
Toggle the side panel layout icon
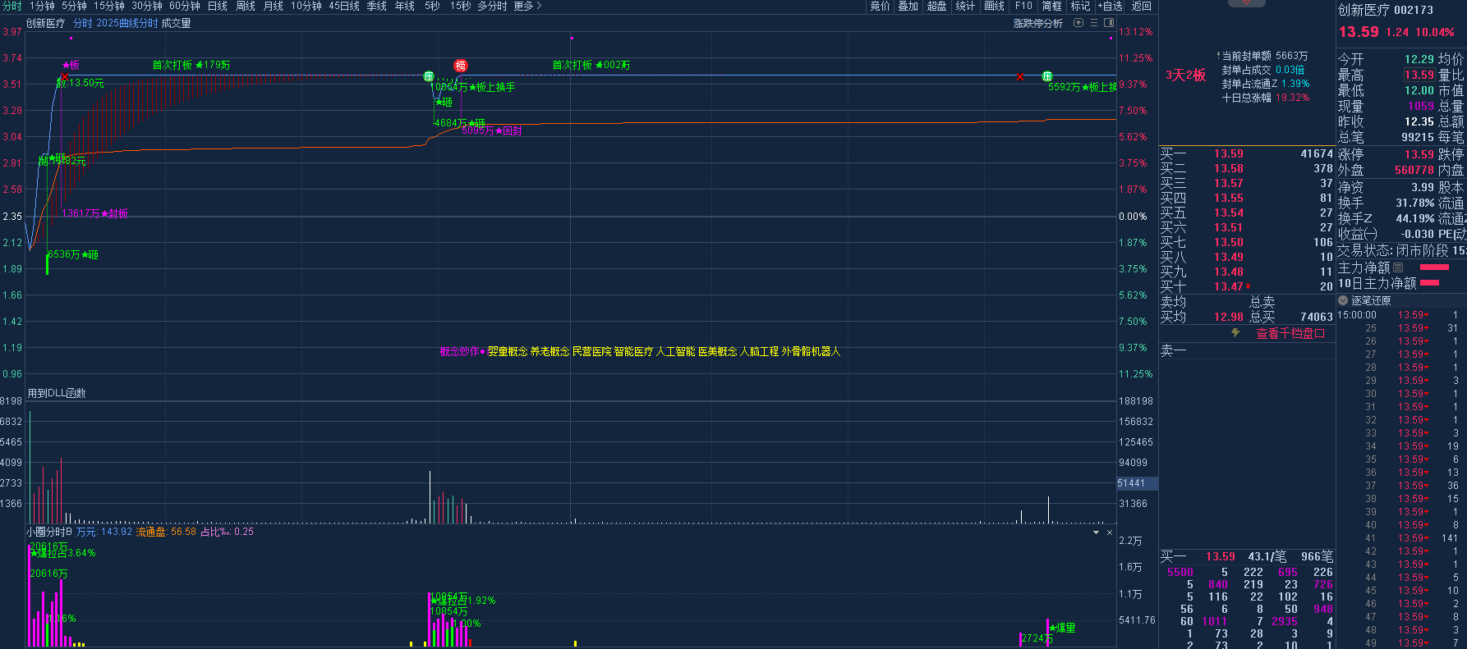tap(1109, 23)
